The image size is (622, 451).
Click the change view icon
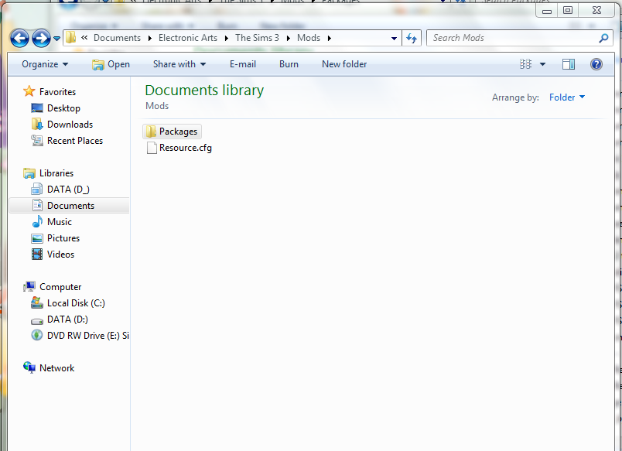527,64
